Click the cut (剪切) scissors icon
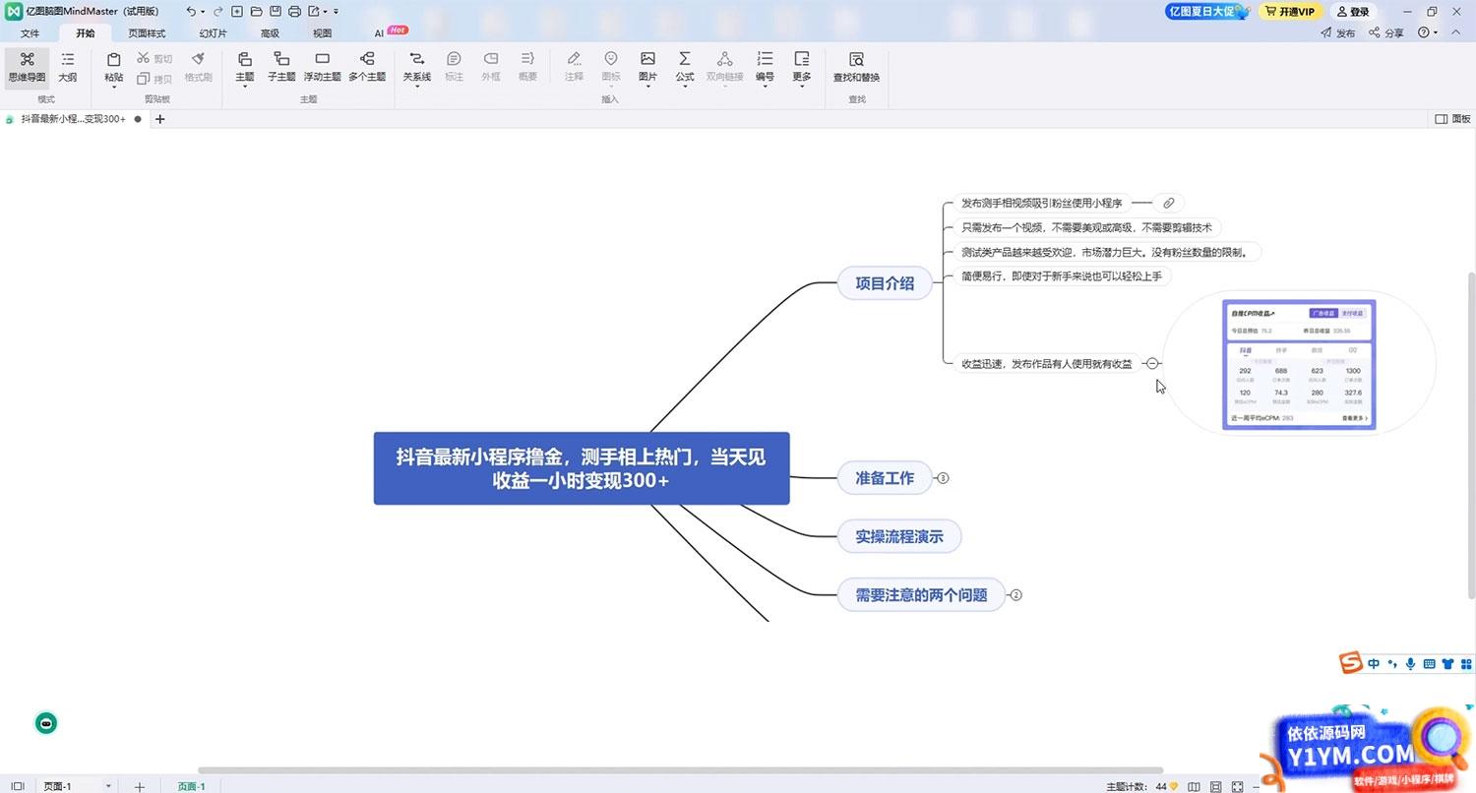The image size is (1476, 793). 144,58
